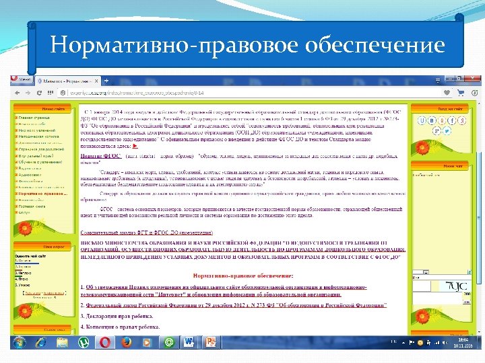485x363 pixels.
Task: Open Windows Explorer folder on taskbar
Action: click(x=62, y=342)
